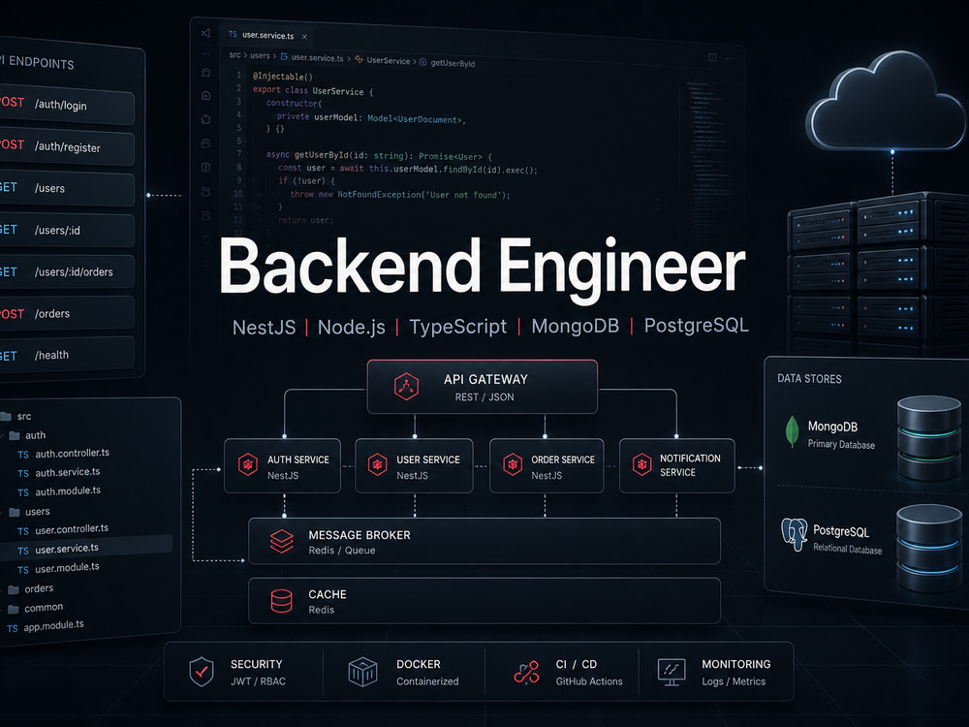969x727 pixels.
Task: Click the API Gateway hexagon icon
Action: tap(406, 387)
